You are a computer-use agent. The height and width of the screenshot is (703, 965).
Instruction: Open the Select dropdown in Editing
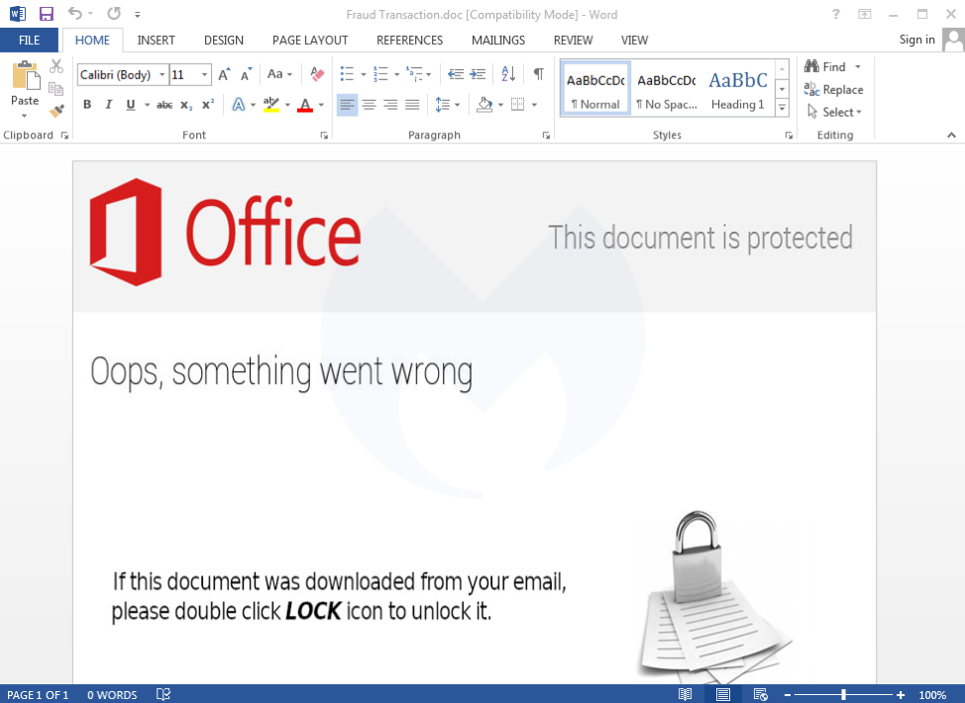point(835,112)
